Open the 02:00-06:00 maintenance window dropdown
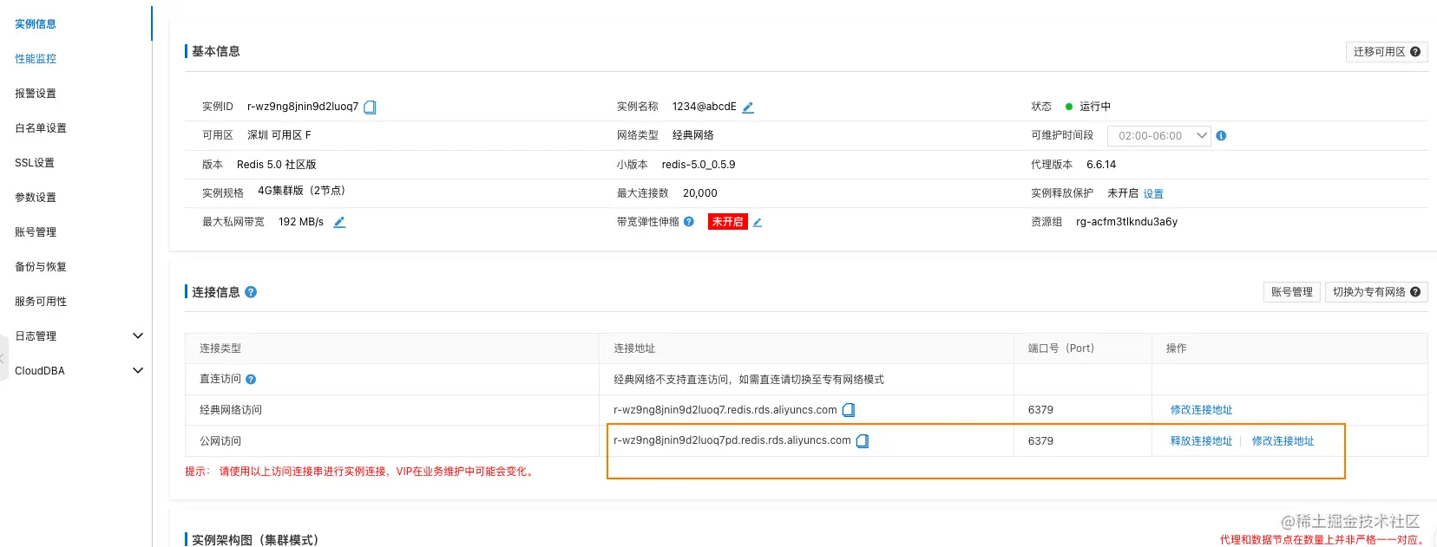Image resolution: width=1437 pixels, height=547 pixels. tap(1159, 136)
